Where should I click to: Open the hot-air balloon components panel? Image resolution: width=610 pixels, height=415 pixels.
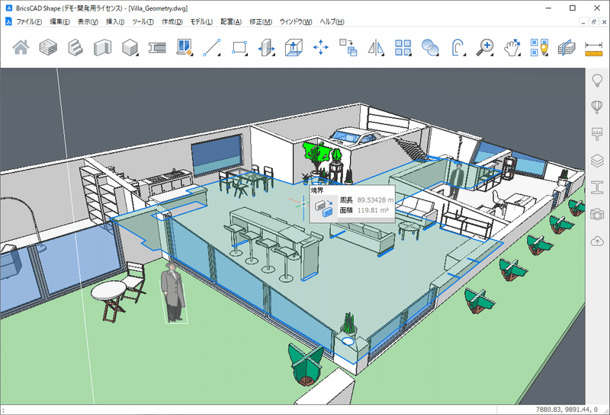pos(597,107)
